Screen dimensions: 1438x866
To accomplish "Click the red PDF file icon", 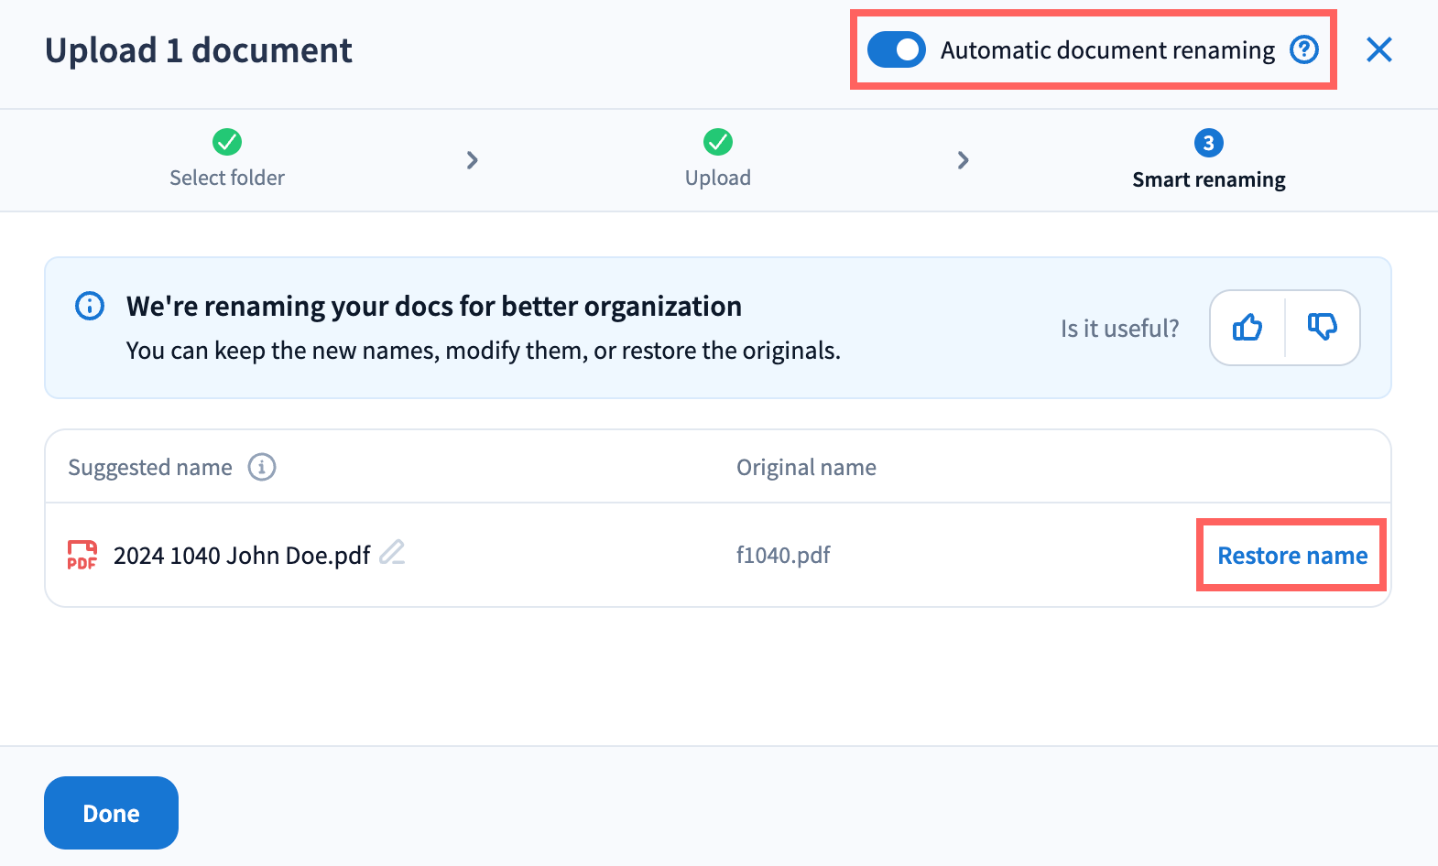I will [x=82, y=555].
